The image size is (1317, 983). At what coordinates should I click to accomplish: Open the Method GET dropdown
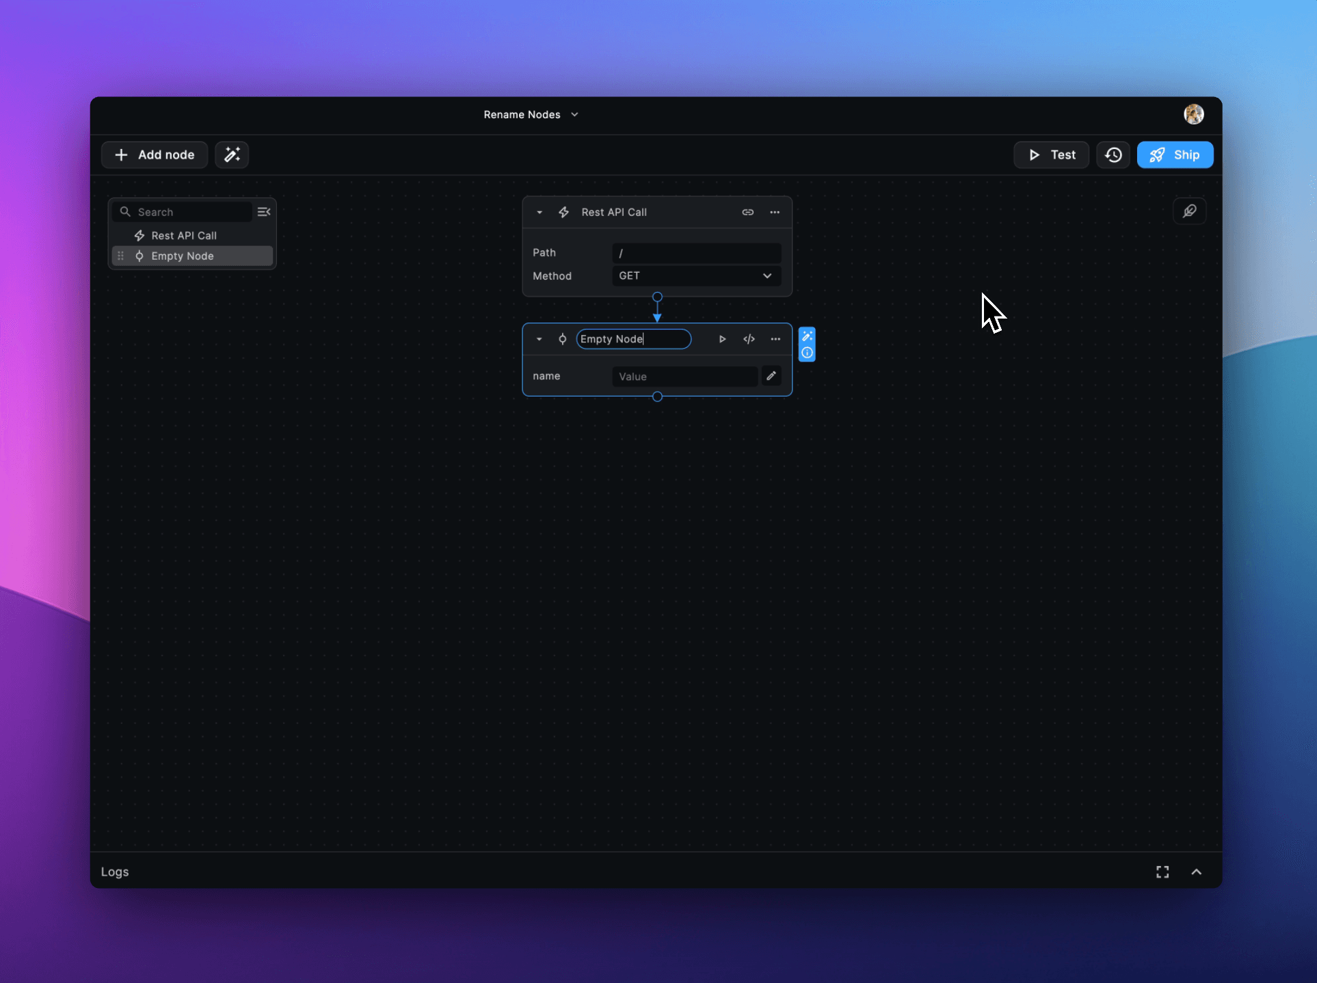click(696, 275)
